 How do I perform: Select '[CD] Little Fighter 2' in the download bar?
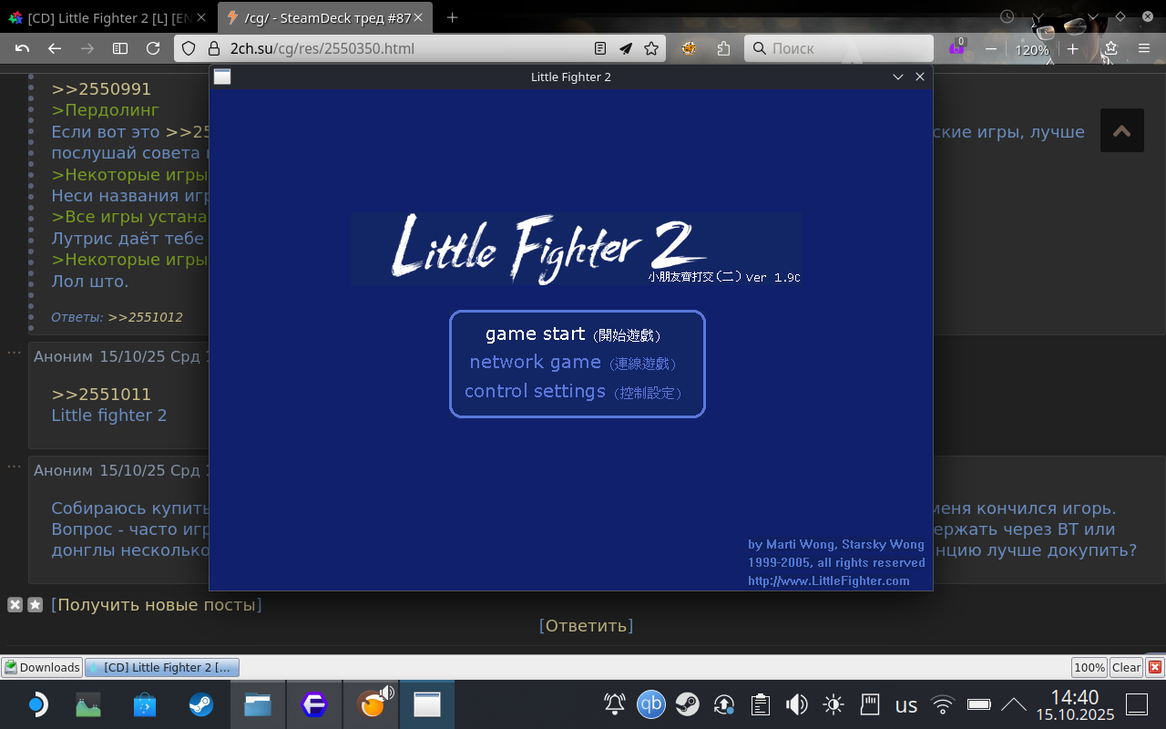(162, 667)
